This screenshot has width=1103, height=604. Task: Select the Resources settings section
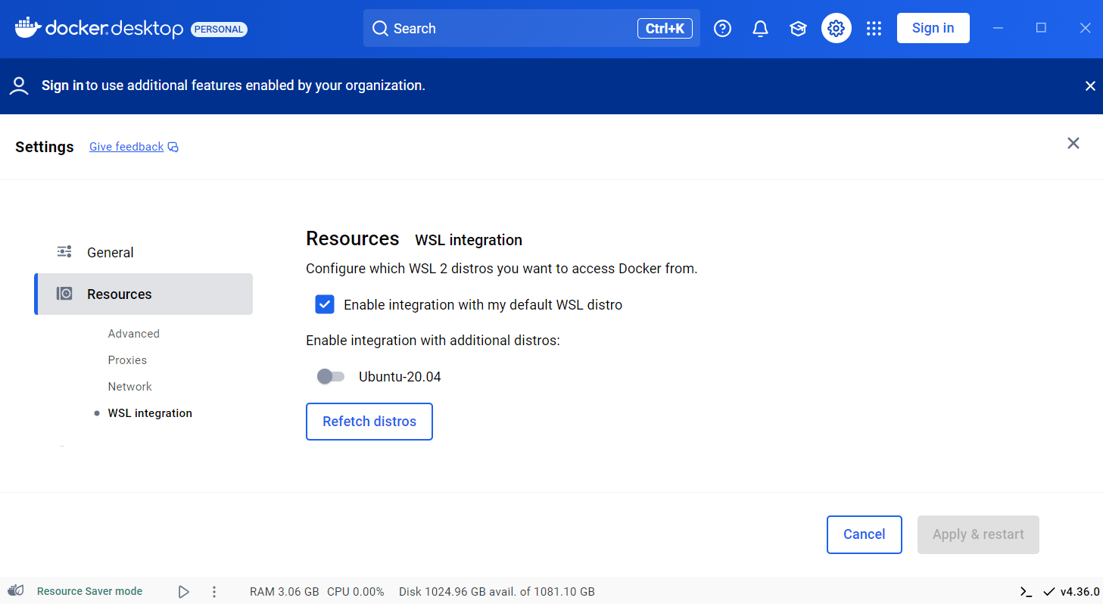144,294
